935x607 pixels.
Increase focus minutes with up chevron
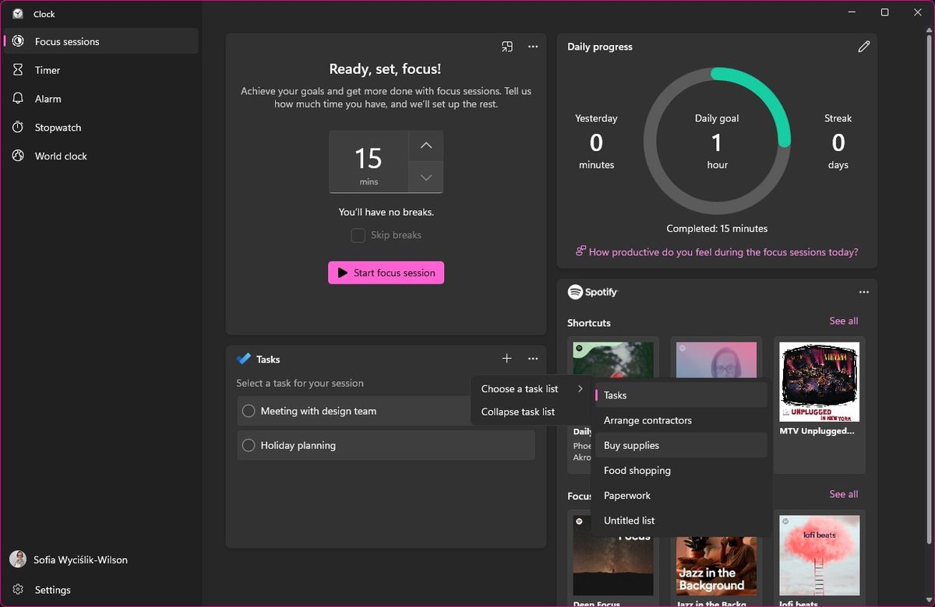[x=425, y=146]
